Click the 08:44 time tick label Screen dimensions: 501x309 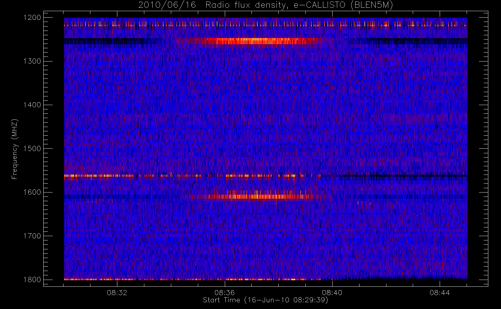(439, 293)
